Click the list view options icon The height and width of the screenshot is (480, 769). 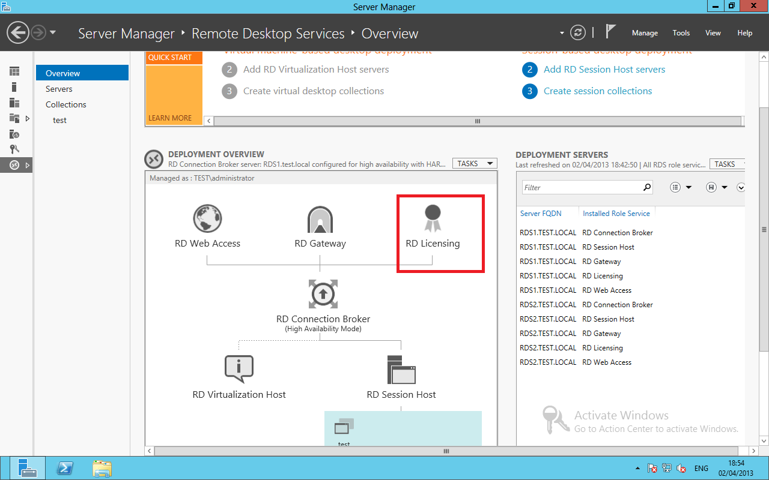click(675, 187)
